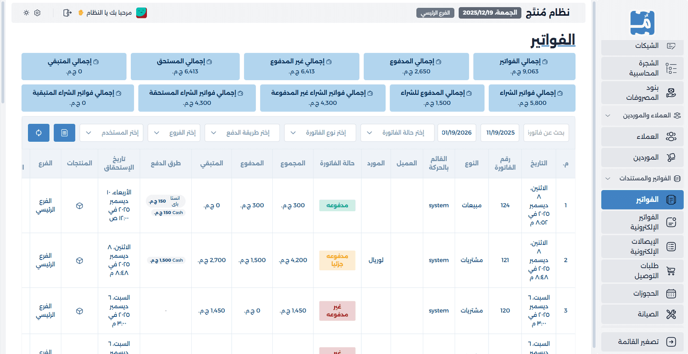Click the بحث عن فاتورة search field
Image resolution: width=688 pixels, height=354 pixels.
[546, 132]
